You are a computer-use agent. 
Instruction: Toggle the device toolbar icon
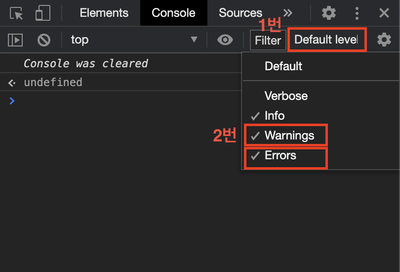pos(44,13)
